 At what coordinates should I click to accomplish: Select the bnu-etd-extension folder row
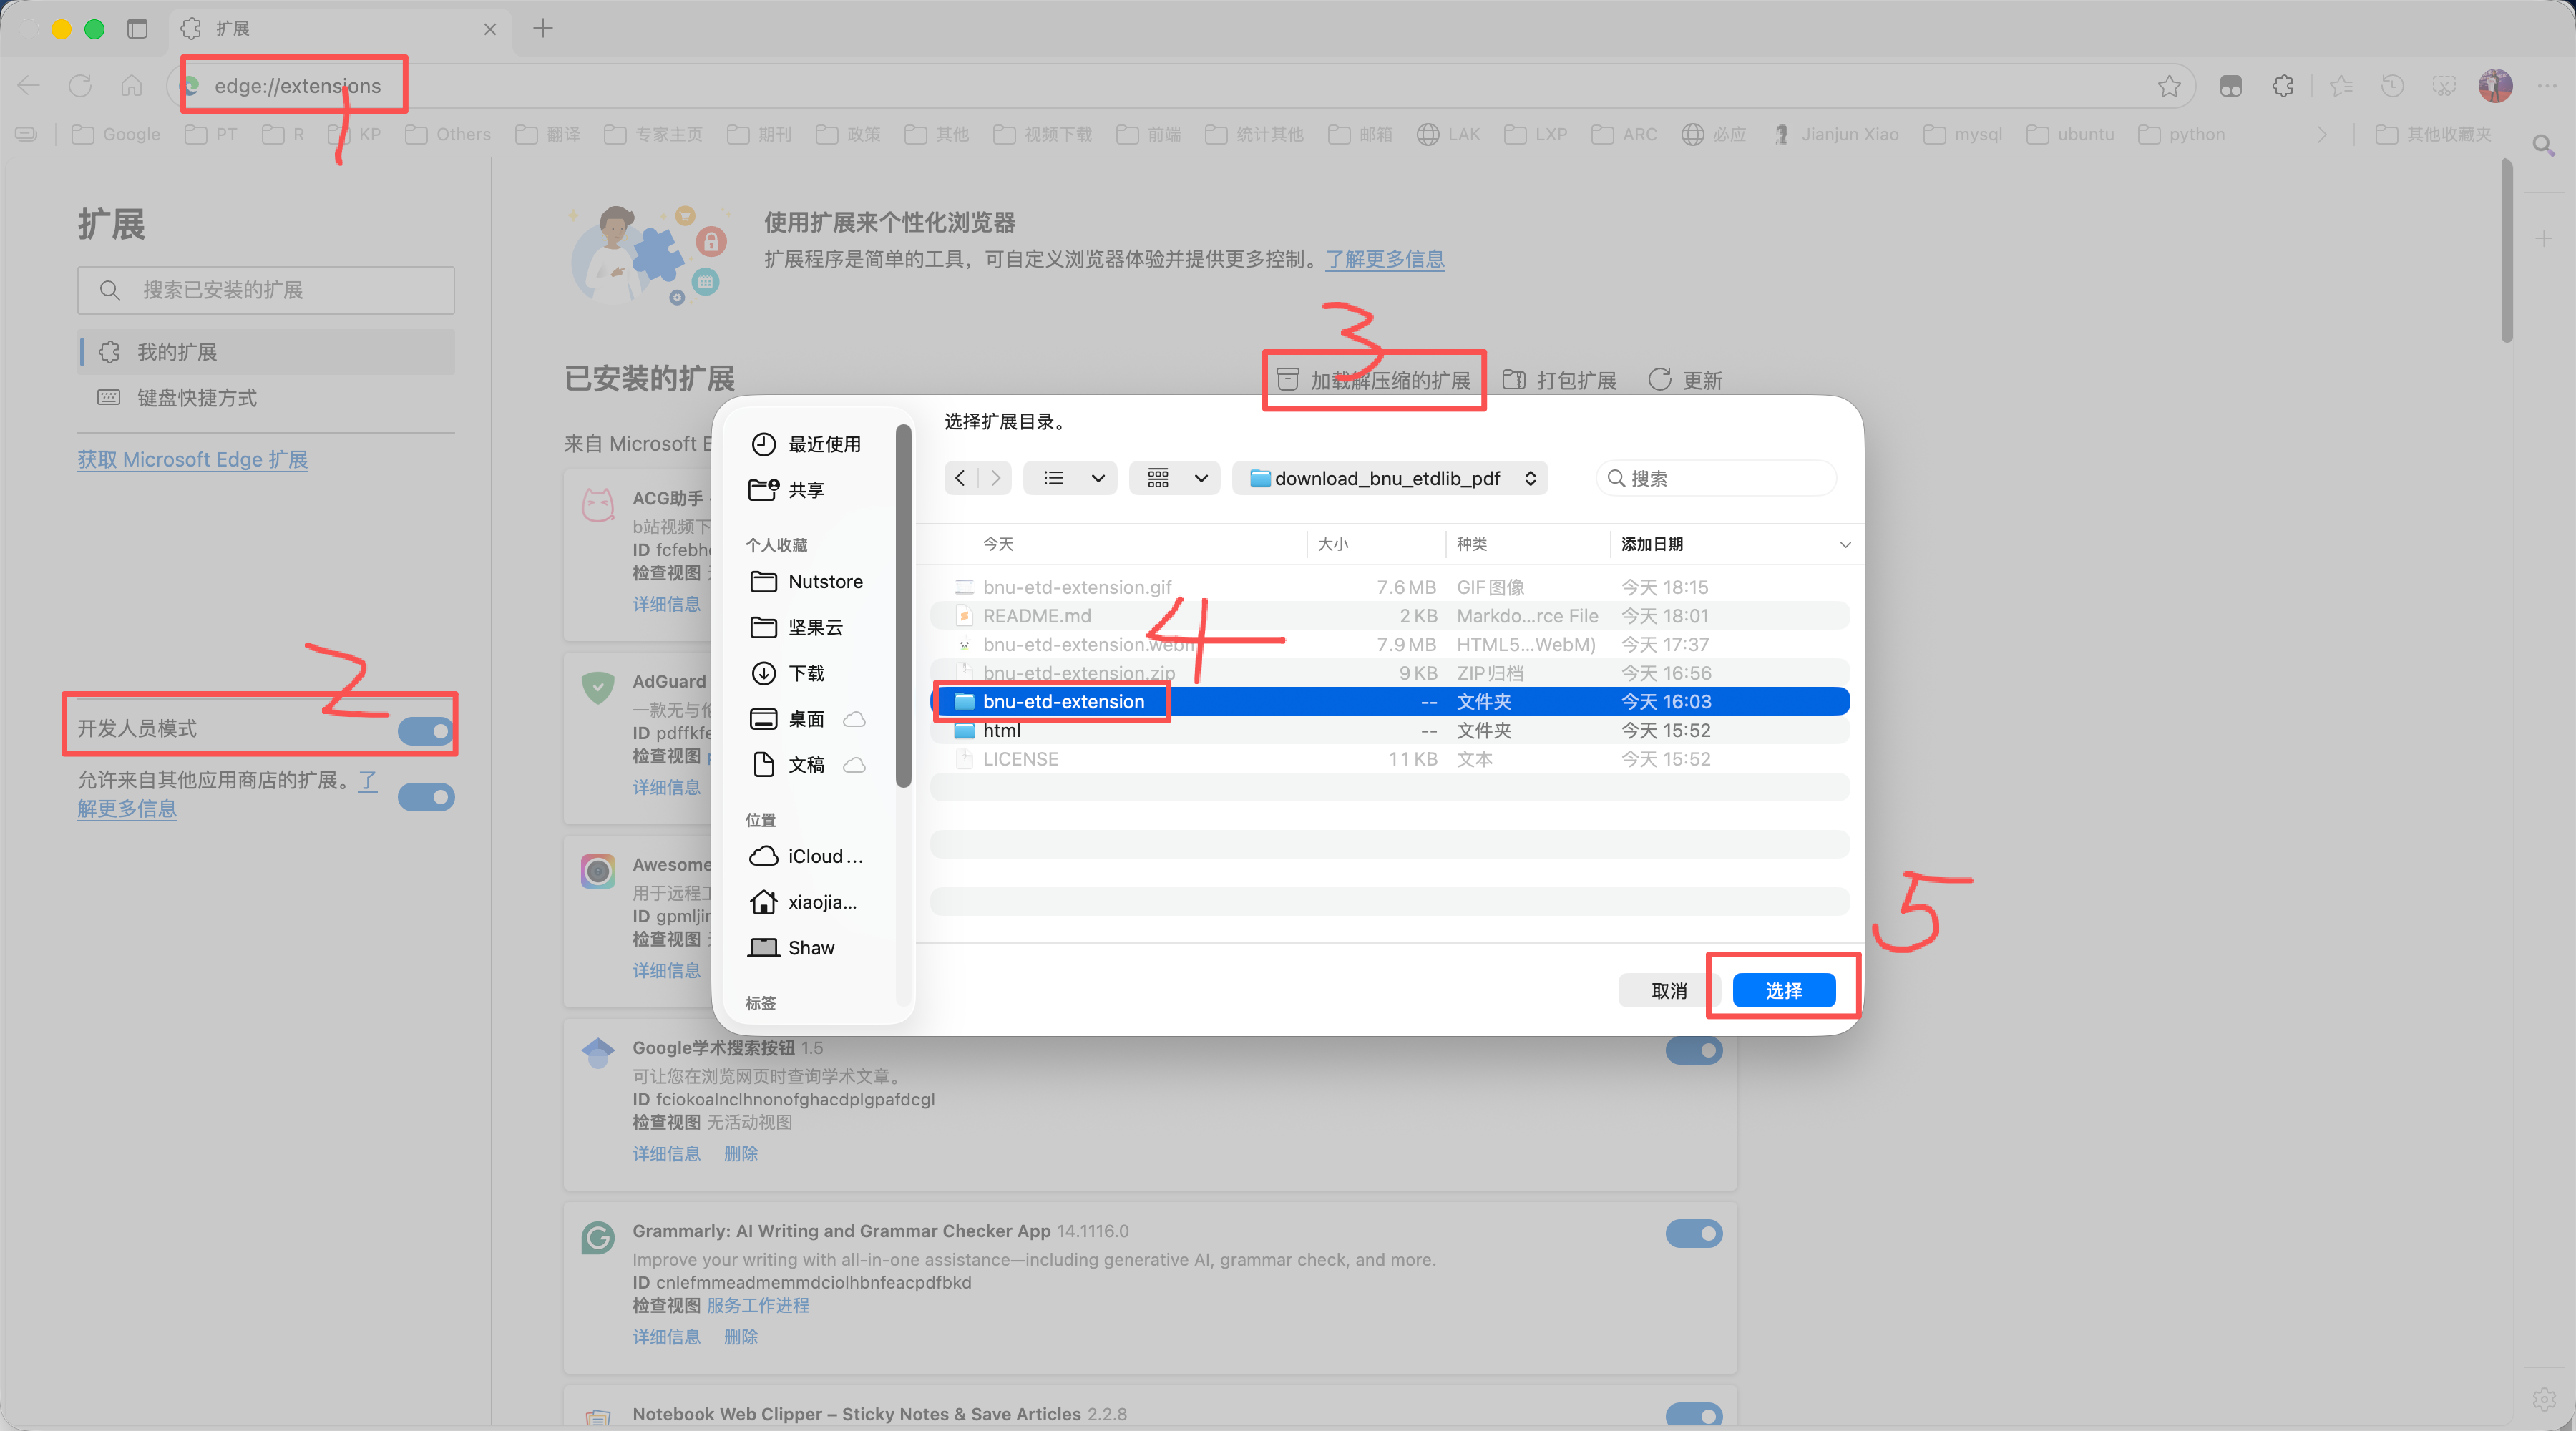1389,701
